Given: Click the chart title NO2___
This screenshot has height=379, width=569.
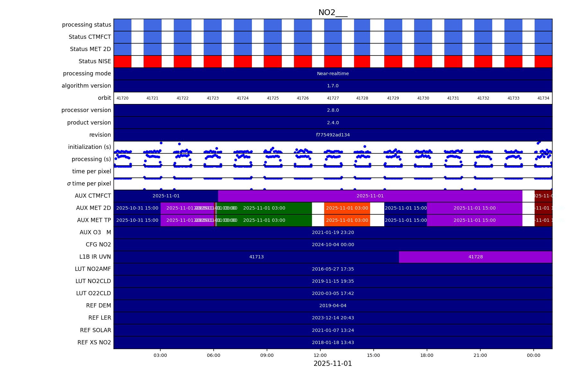Looking at the screenshot, I should point(333,13).
